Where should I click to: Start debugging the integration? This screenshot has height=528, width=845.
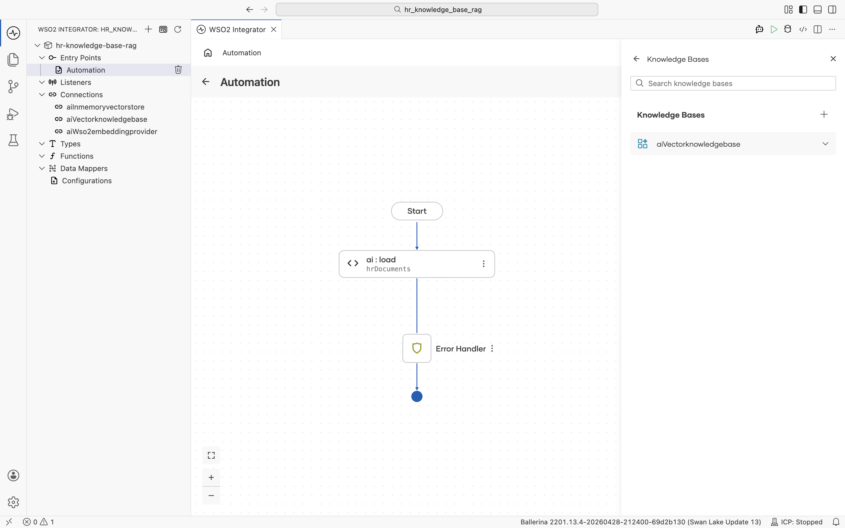pos(788,29)
